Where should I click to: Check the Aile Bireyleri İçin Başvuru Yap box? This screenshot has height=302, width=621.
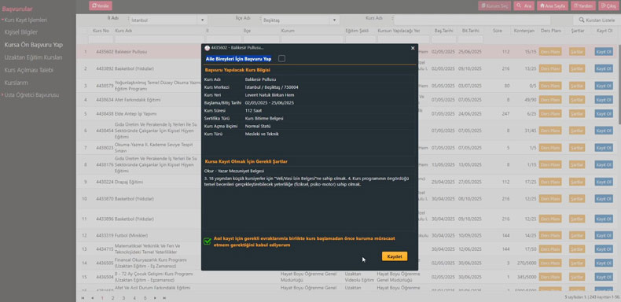pos(281,59)
